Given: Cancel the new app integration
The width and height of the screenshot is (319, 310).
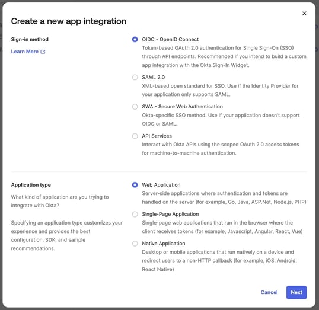Looking at the screenshot, I should click(x=269, y=292).
